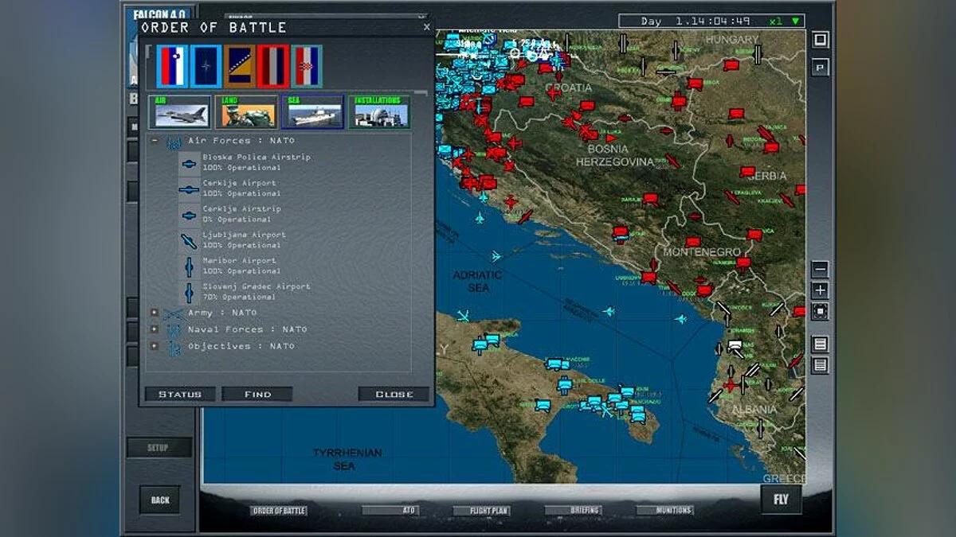
Task: Select the Slovenj Gradec Airport entry text
Action: click(257, 291)
